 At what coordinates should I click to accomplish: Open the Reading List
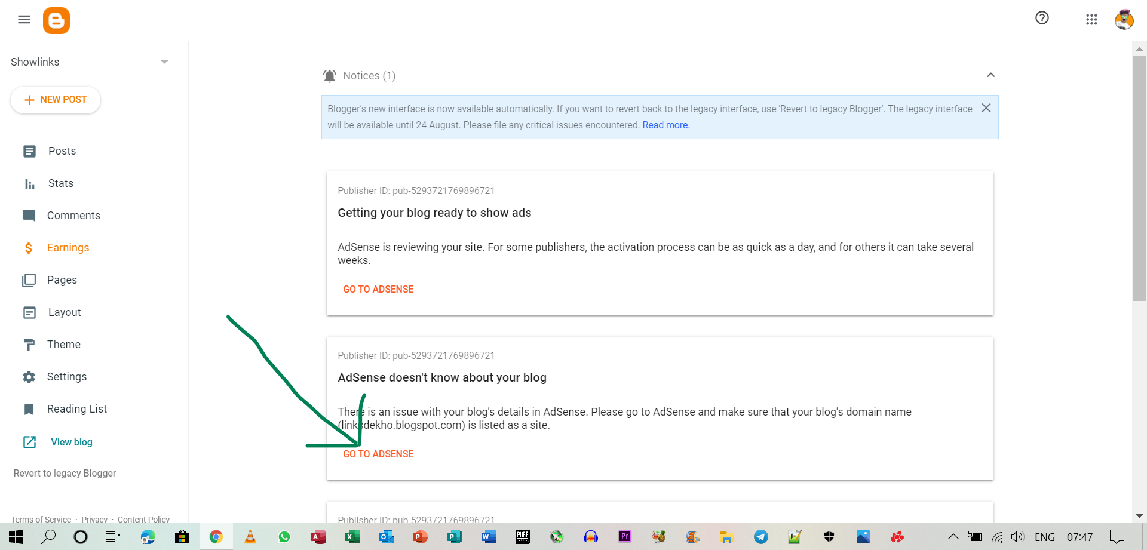(x=77, y=409)
